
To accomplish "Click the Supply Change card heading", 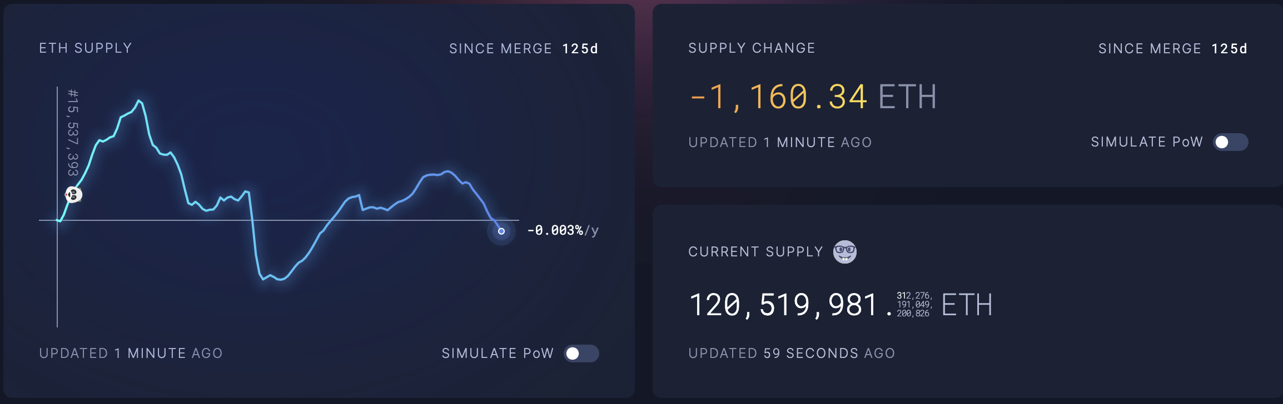I will [x=752, y=48].
